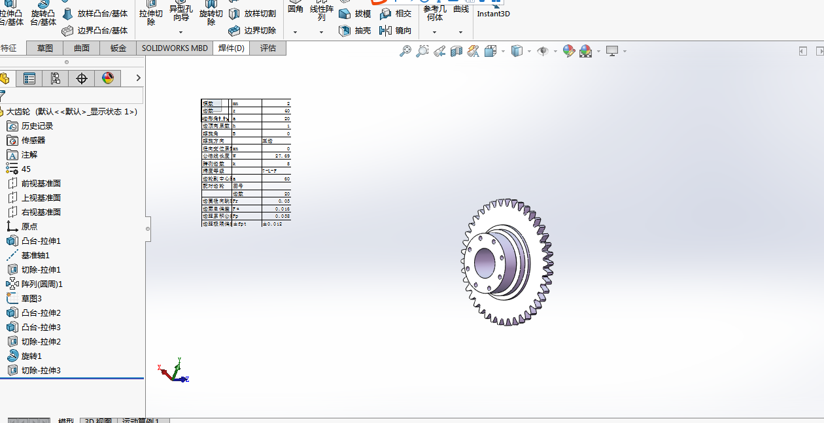
Task: Click the feature tree filter funnel icon
Action: click(x=3, y=95)
